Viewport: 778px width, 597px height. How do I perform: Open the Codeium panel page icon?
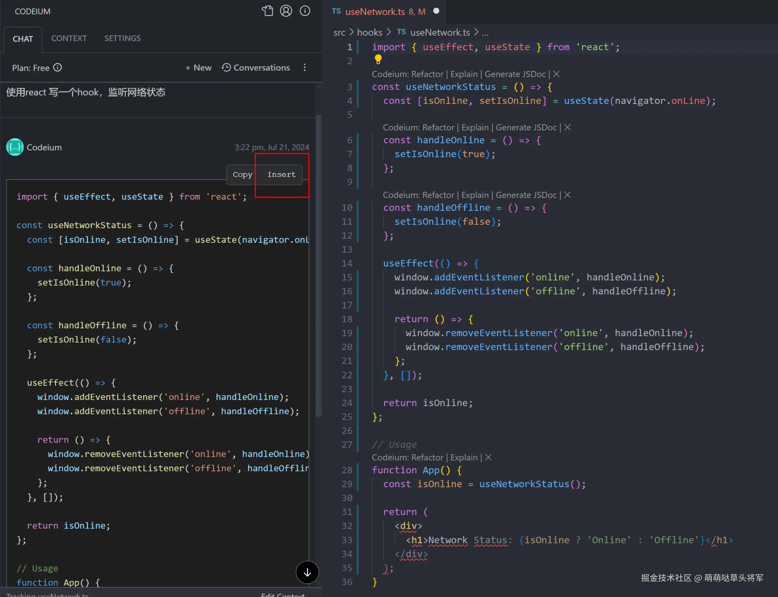click(x=267, y=11)
